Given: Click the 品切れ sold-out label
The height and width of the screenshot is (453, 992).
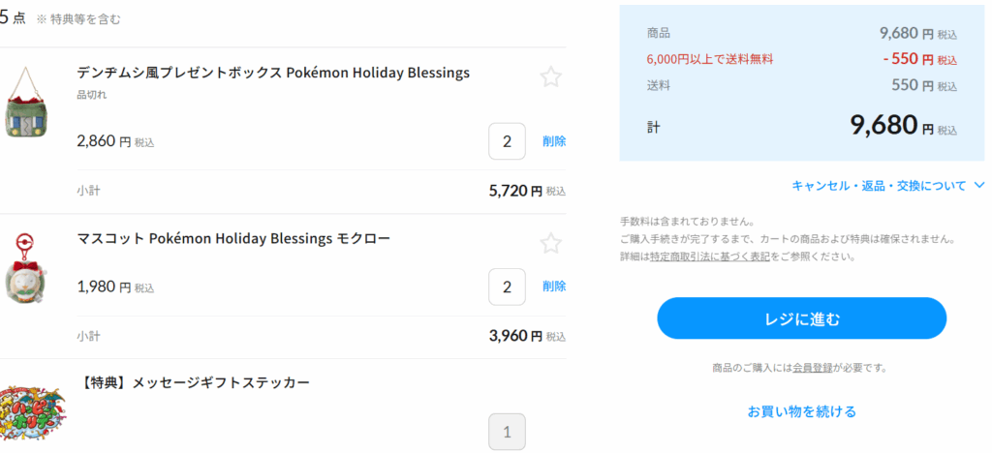Looking at the screenshot, I should point(91,96).
